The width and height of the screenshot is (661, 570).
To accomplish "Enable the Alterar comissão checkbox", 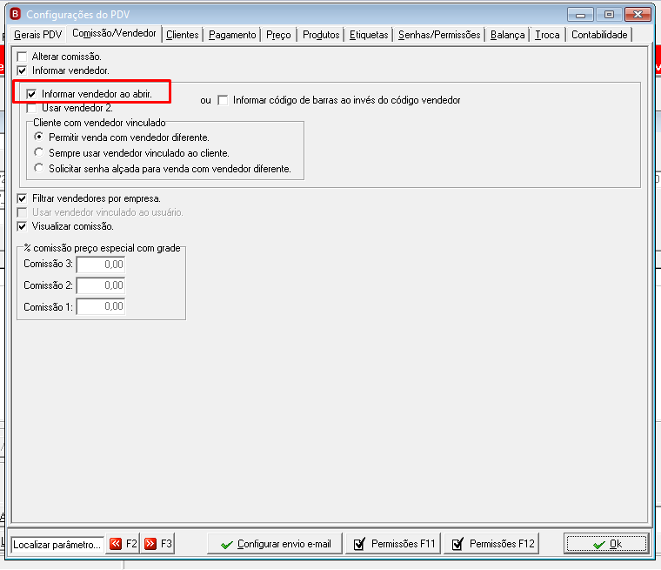I will click(22, 57).
